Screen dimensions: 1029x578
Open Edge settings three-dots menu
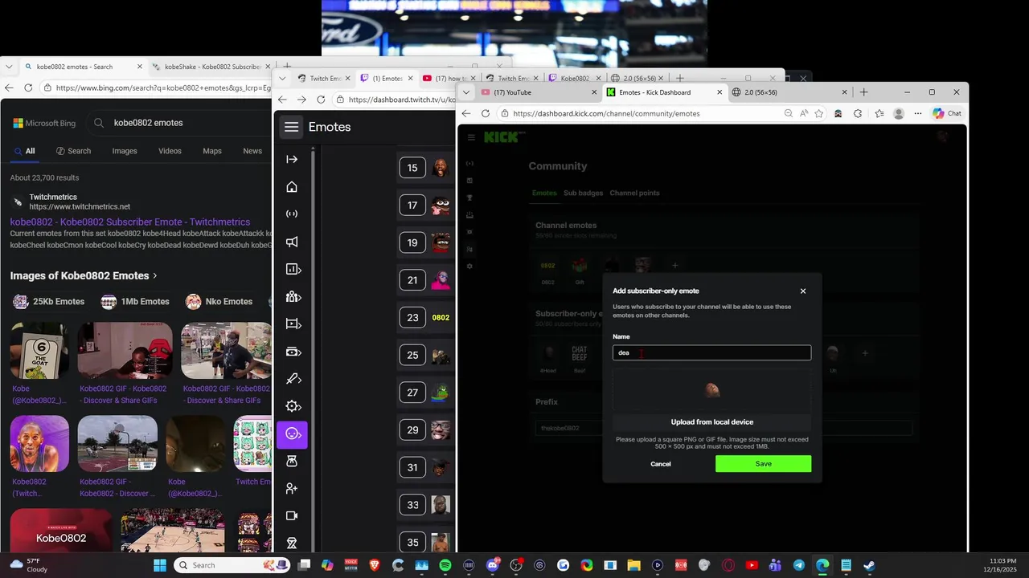tap(918, 114)
